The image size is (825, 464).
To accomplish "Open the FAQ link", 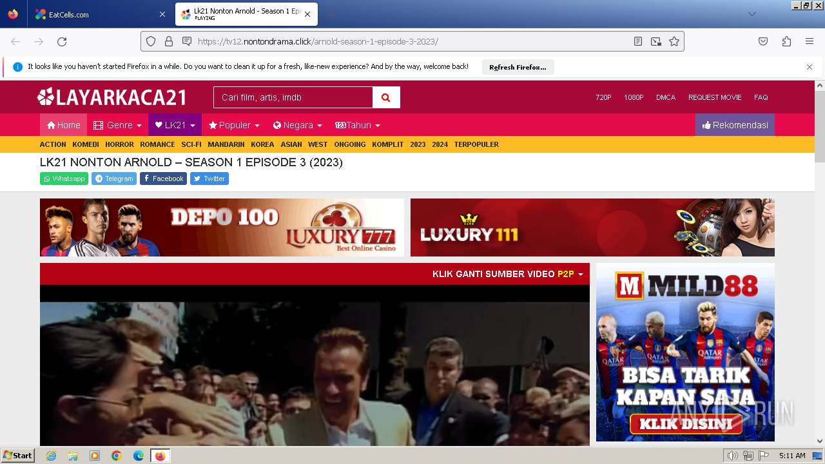I will (761, 97).
